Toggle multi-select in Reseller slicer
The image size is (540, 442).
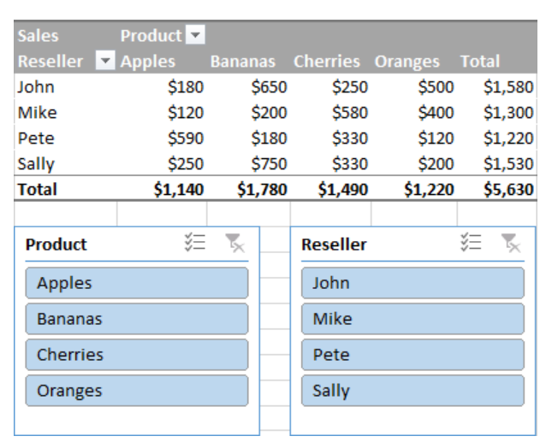471,244
